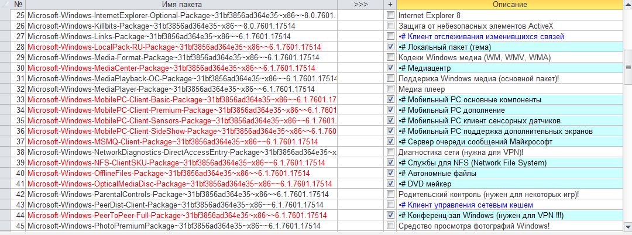Click the vertical scrollbar up arrow
632x235 pixels.
click(627, 5)
